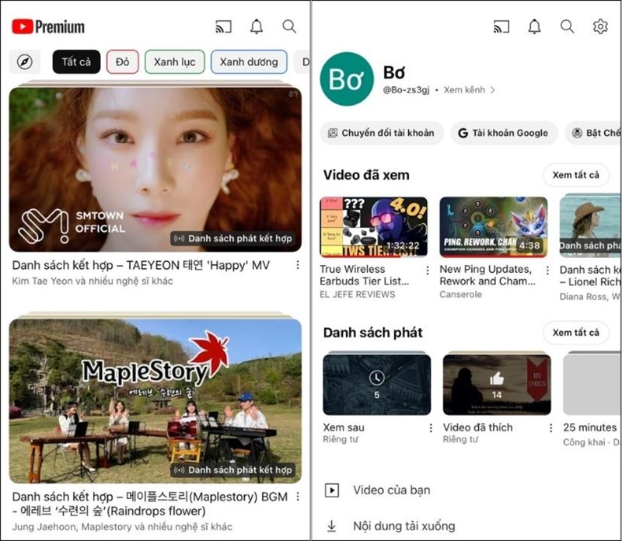Screen dimensions: 622x541
Task: Open the "Xem sau" playlist thumbnail
Action: (x=377, y=384)
